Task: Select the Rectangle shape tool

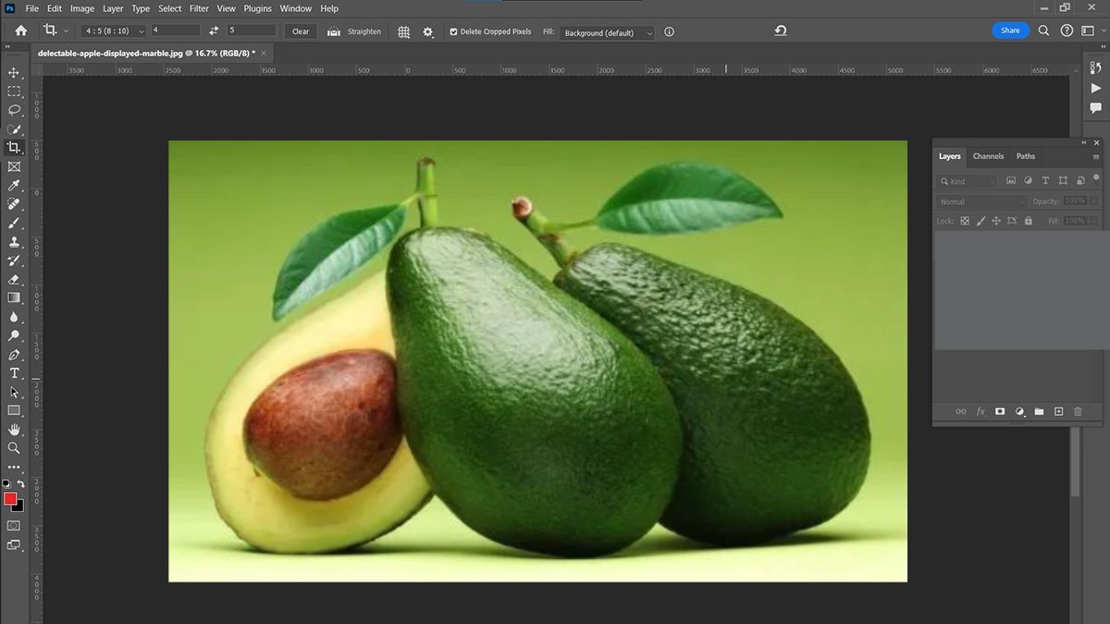Action: click(x=14, y=410)
